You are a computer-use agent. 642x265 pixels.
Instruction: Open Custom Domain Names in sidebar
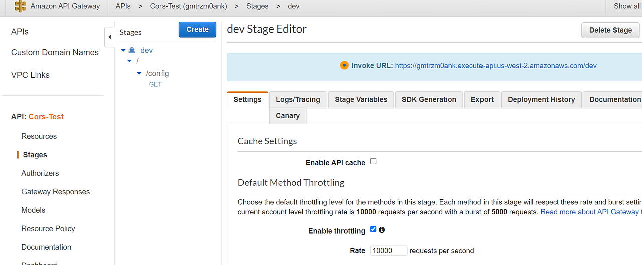[55, 52]
